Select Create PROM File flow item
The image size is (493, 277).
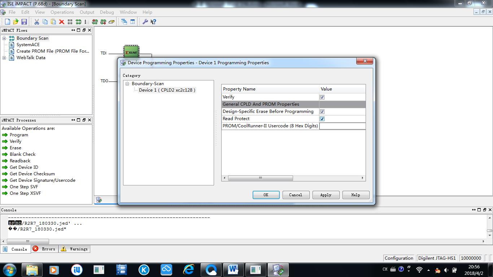(53, 51)
